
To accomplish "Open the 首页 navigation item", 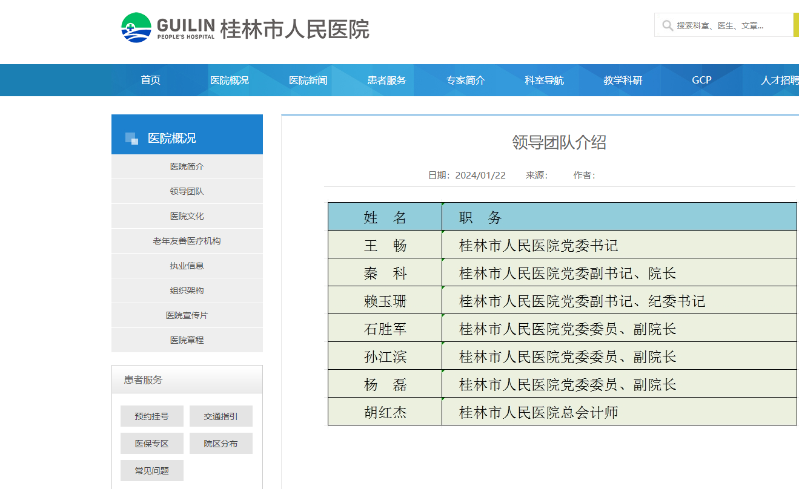I will [x=151, y=80].
